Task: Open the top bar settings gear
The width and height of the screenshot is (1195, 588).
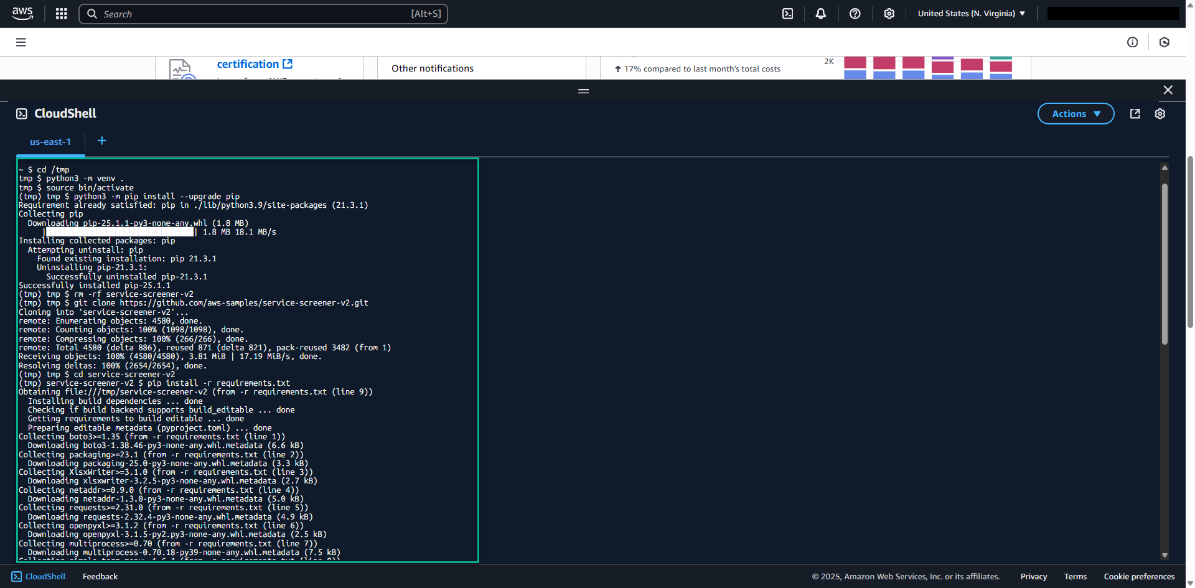Action: click(x=889, y=13)
